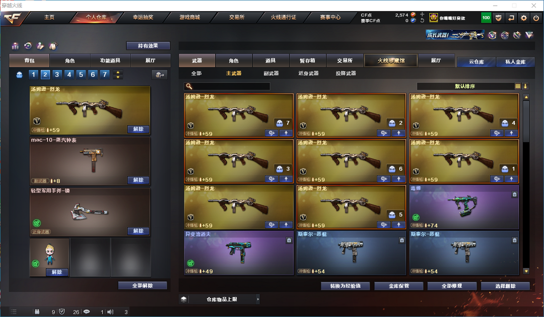
Task: Open the 幸运抽奖 tab
Action: click(143, 17)
